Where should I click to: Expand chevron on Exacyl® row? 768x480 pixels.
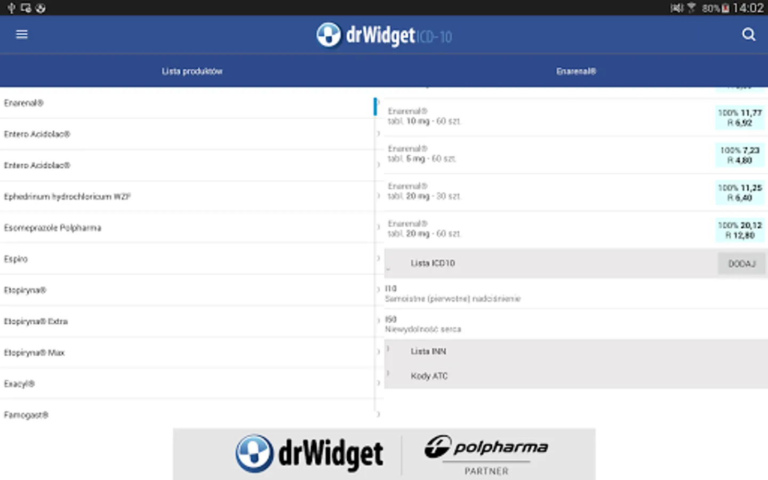click(378, 383)
